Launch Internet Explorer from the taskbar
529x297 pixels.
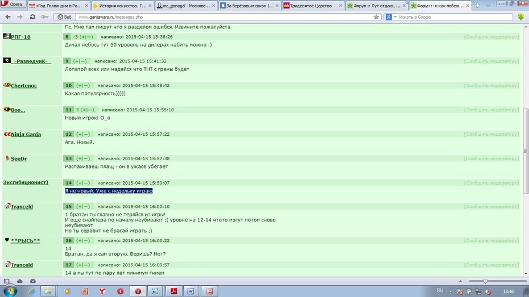pyautogui.click(x=31, y=291)
